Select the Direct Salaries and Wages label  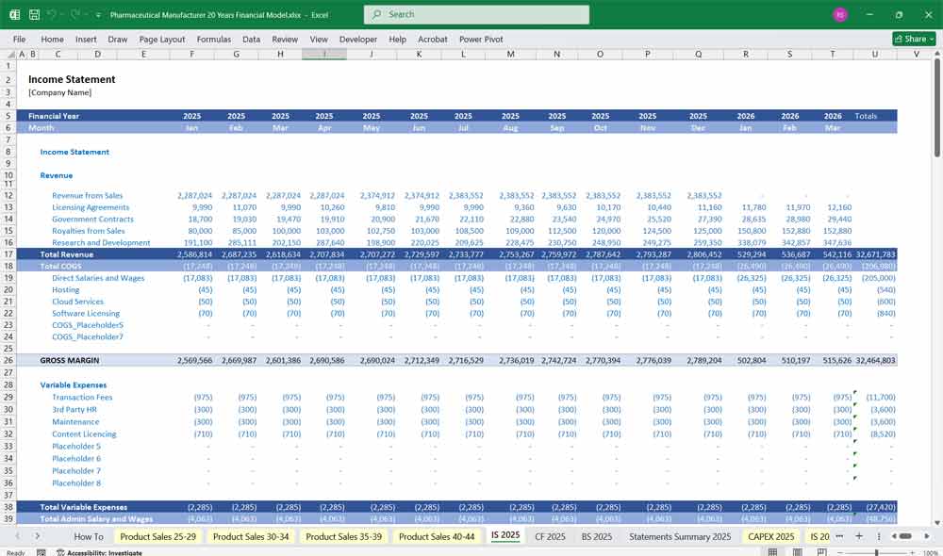point(98,278)
